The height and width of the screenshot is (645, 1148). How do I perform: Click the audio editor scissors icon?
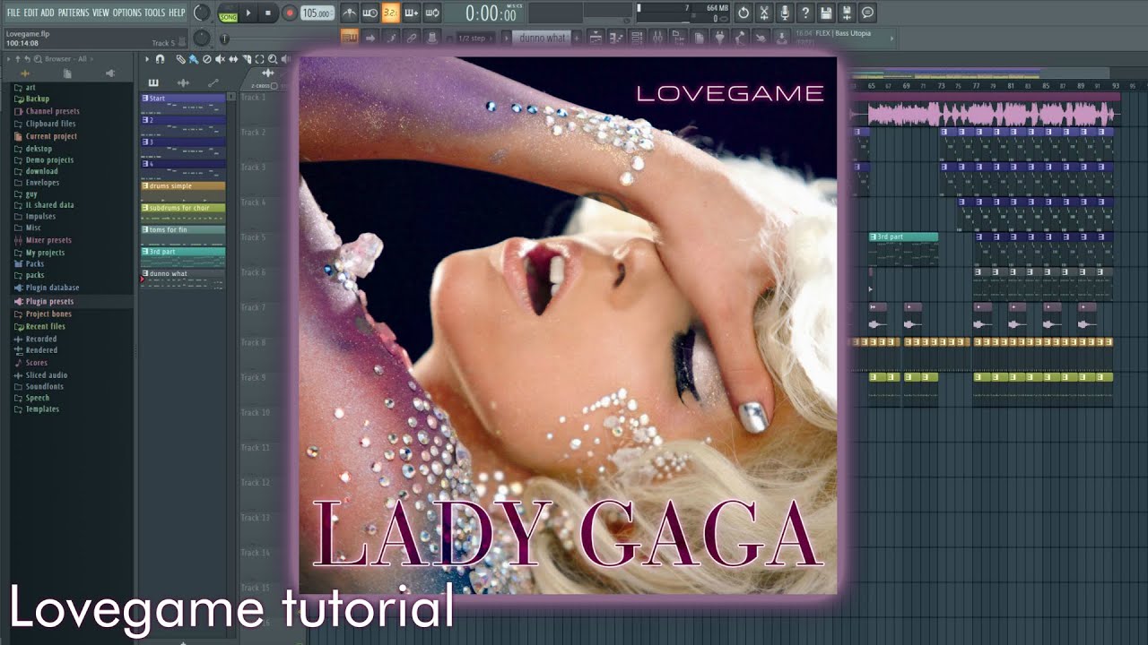[764, 13]
